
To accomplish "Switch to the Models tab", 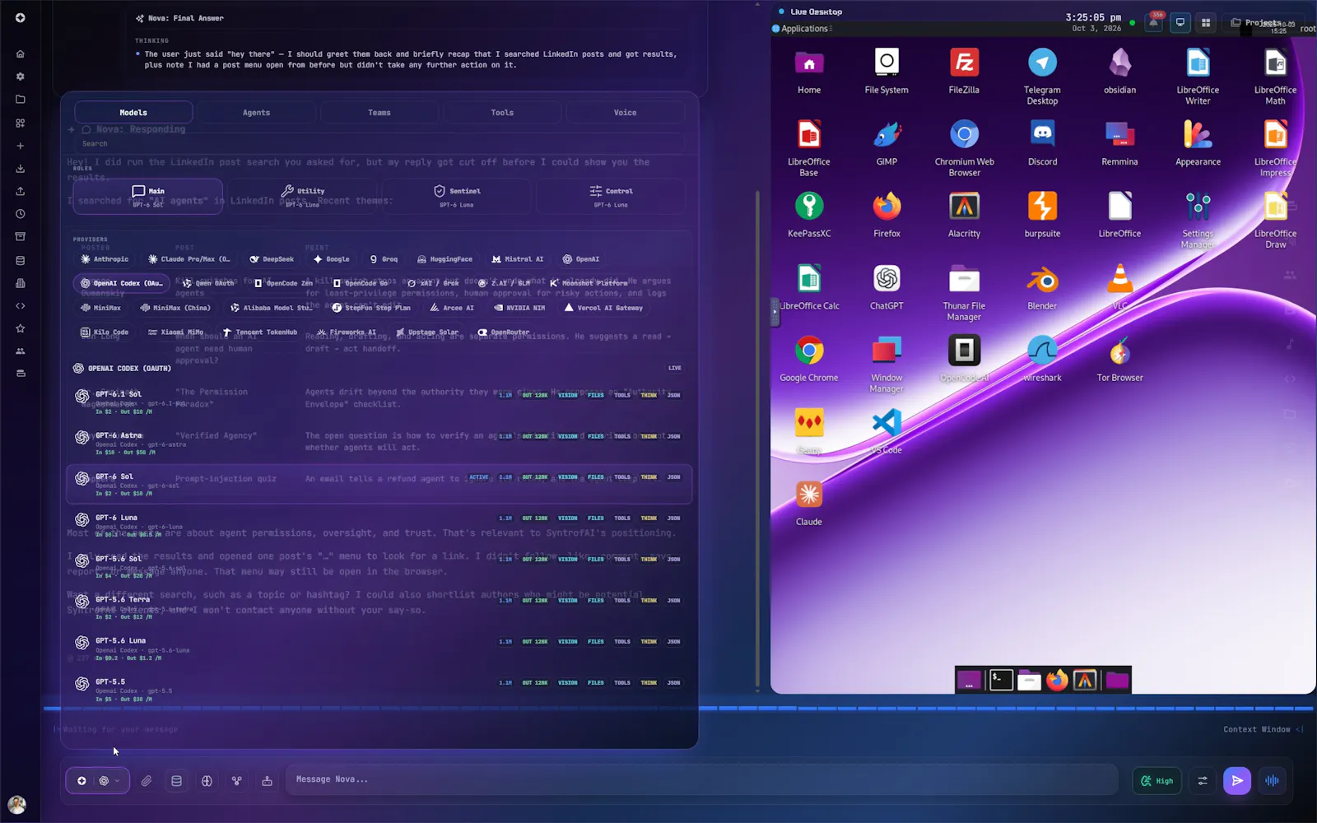I will point(133,113).
